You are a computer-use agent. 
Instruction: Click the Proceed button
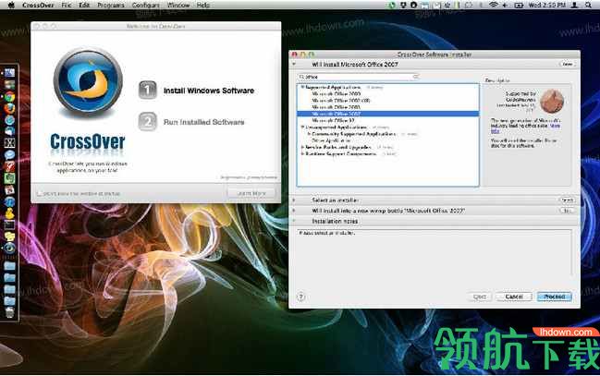coord(555,297)
